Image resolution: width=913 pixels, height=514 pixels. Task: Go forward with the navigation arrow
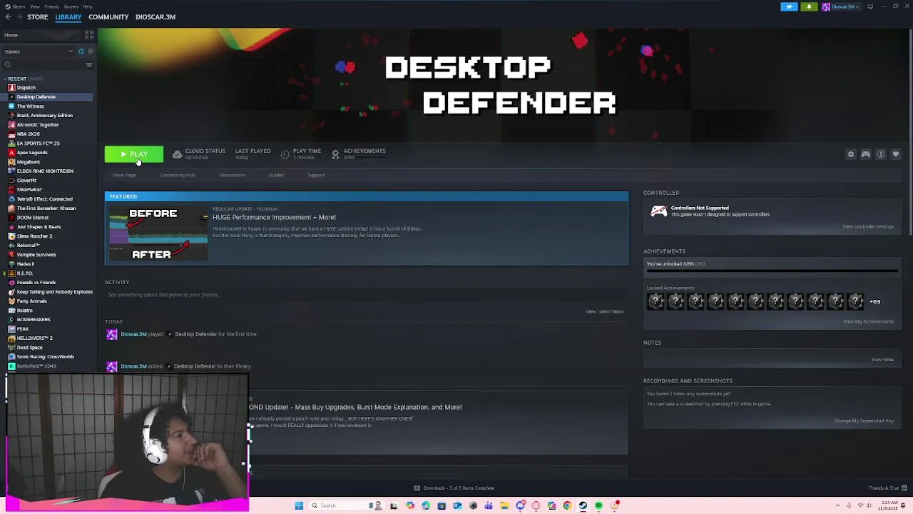(19, 17)
